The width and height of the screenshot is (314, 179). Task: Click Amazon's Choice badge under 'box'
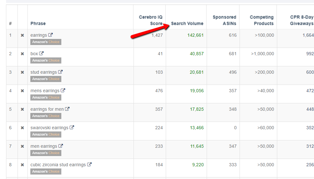pos(46,60)
